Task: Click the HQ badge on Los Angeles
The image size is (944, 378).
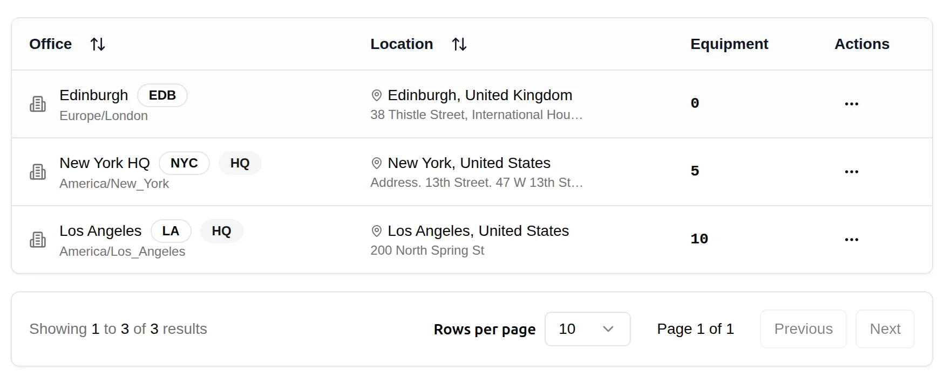Action: (x=221, y=231)
